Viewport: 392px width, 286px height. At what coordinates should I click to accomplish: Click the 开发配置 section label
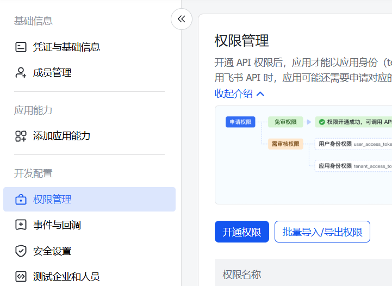(33, 173)
